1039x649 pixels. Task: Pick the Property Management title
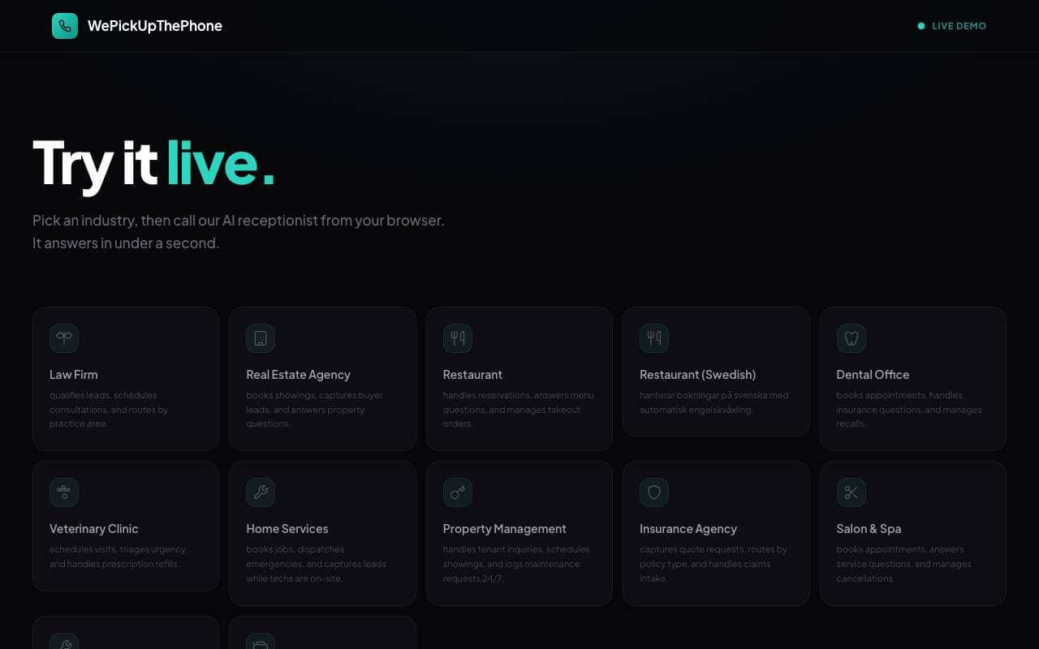(505, 529)
